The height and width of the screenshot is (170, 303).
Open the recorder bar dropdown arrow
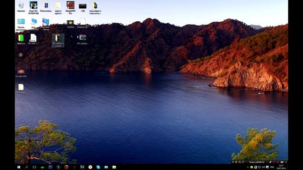coord(233,162)
